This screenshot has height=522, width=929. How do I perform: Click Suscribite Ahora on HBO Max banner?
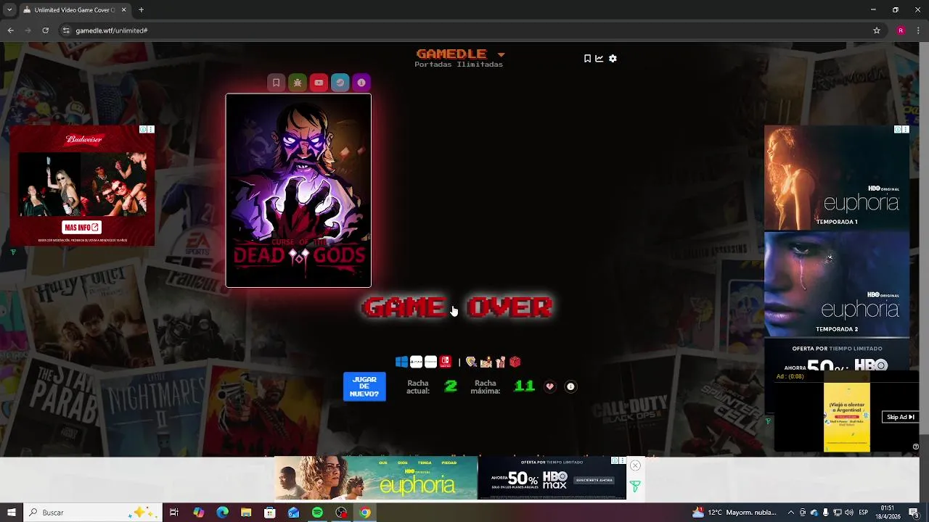594,480
